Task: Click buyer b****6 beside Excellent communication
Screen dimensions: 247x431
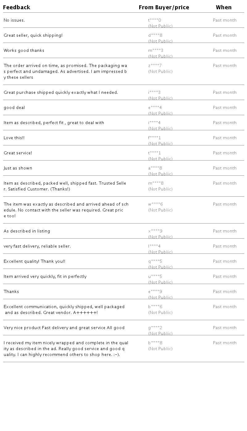Action: 155,307
